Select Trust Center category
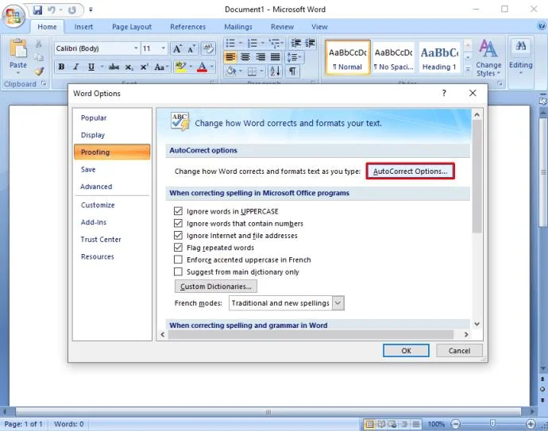 (x=101, y=239)
